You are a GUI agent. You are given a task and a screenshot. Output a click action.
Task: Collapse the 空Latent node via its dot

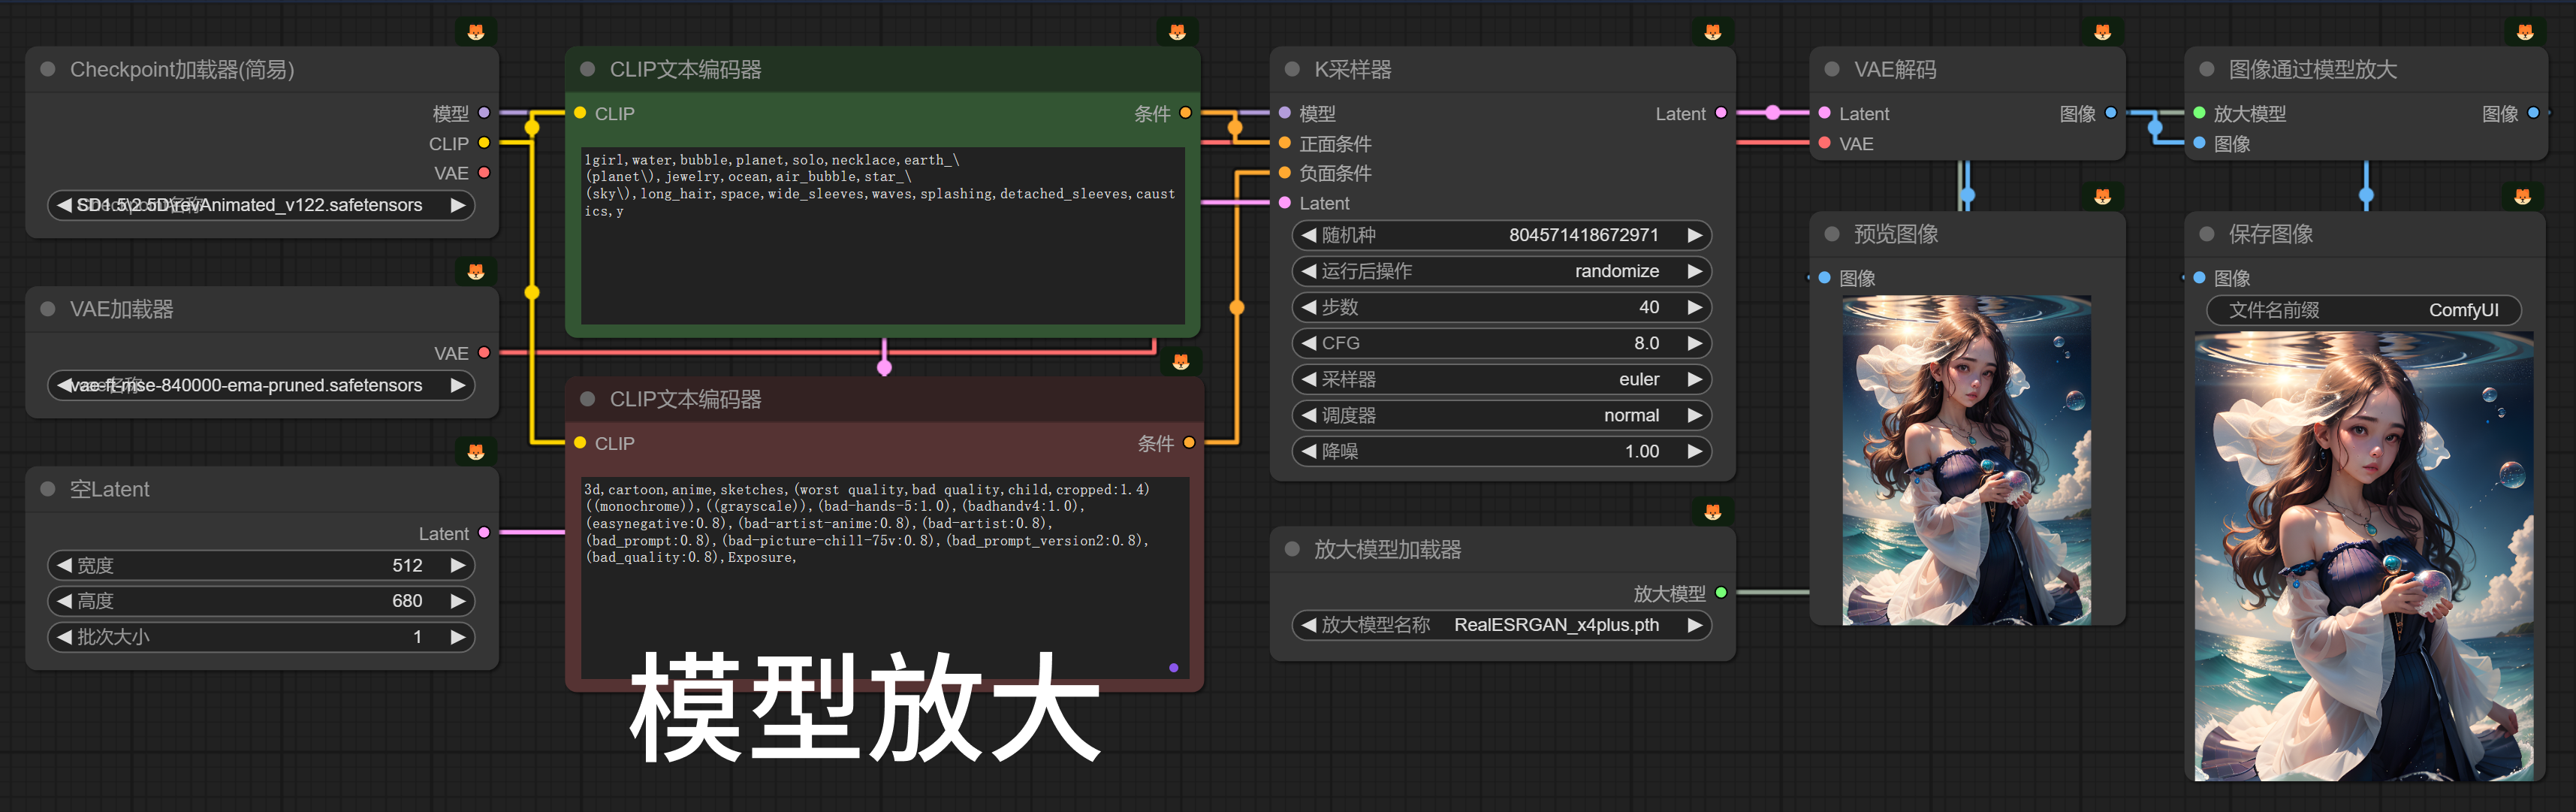click(x=47, y=489)
